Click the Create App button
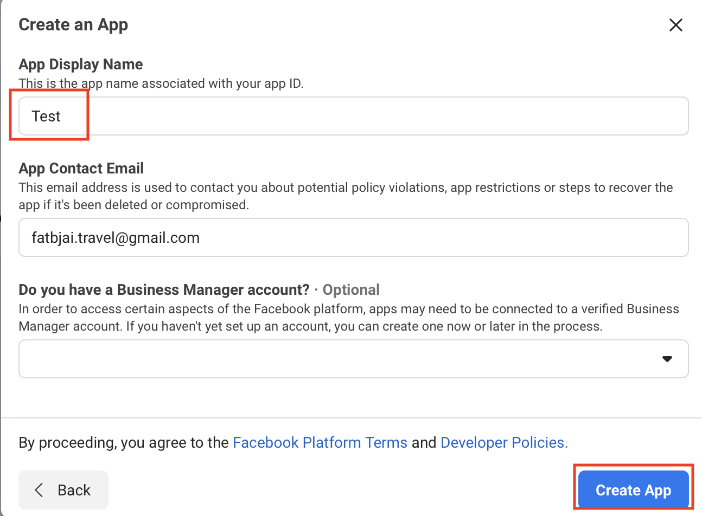Image resolution: width=702 pixels, height=516 pixels. pyautogui.click(x=634, y=490)
